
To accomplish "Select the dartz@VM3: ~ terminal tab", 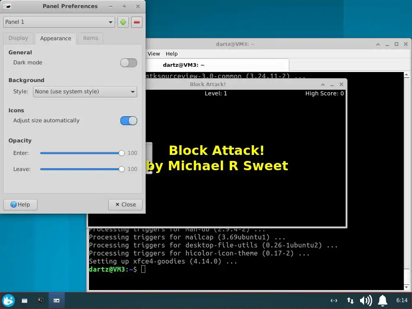I will pos(217,65).
